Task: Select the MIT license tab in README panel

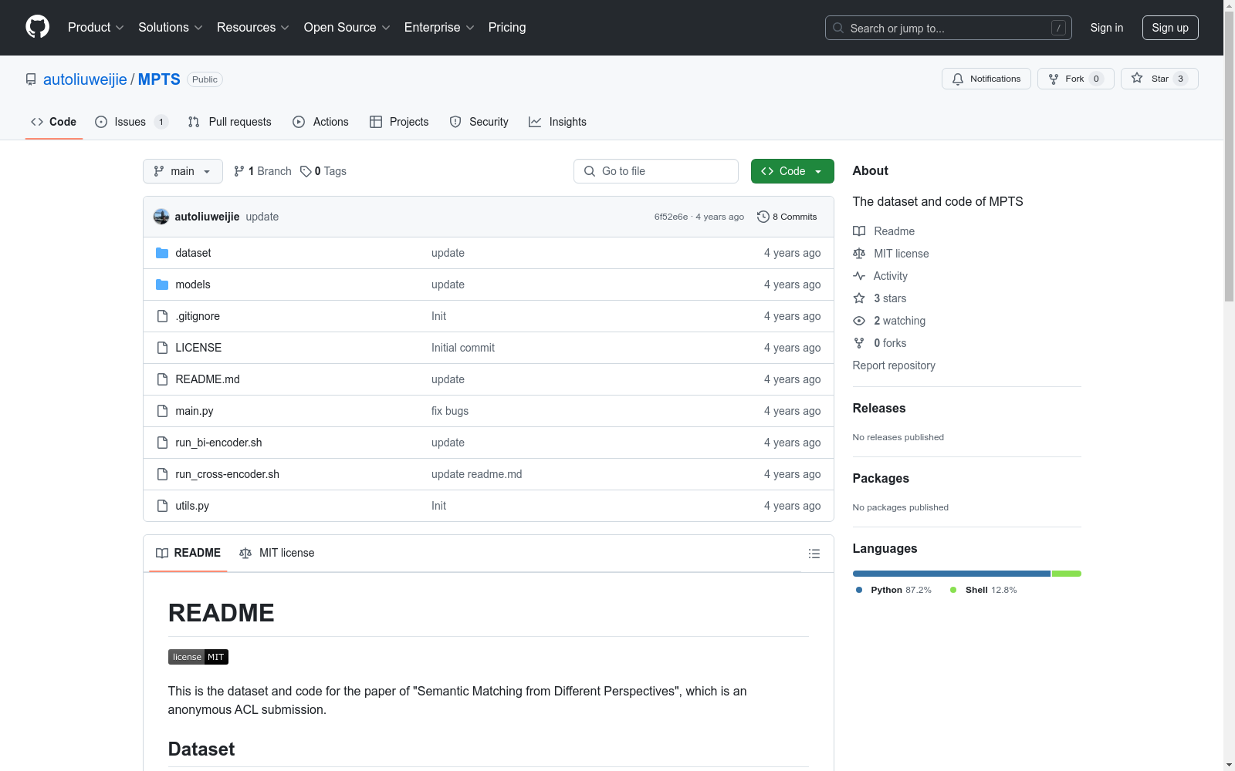Action: pos(277,553)
